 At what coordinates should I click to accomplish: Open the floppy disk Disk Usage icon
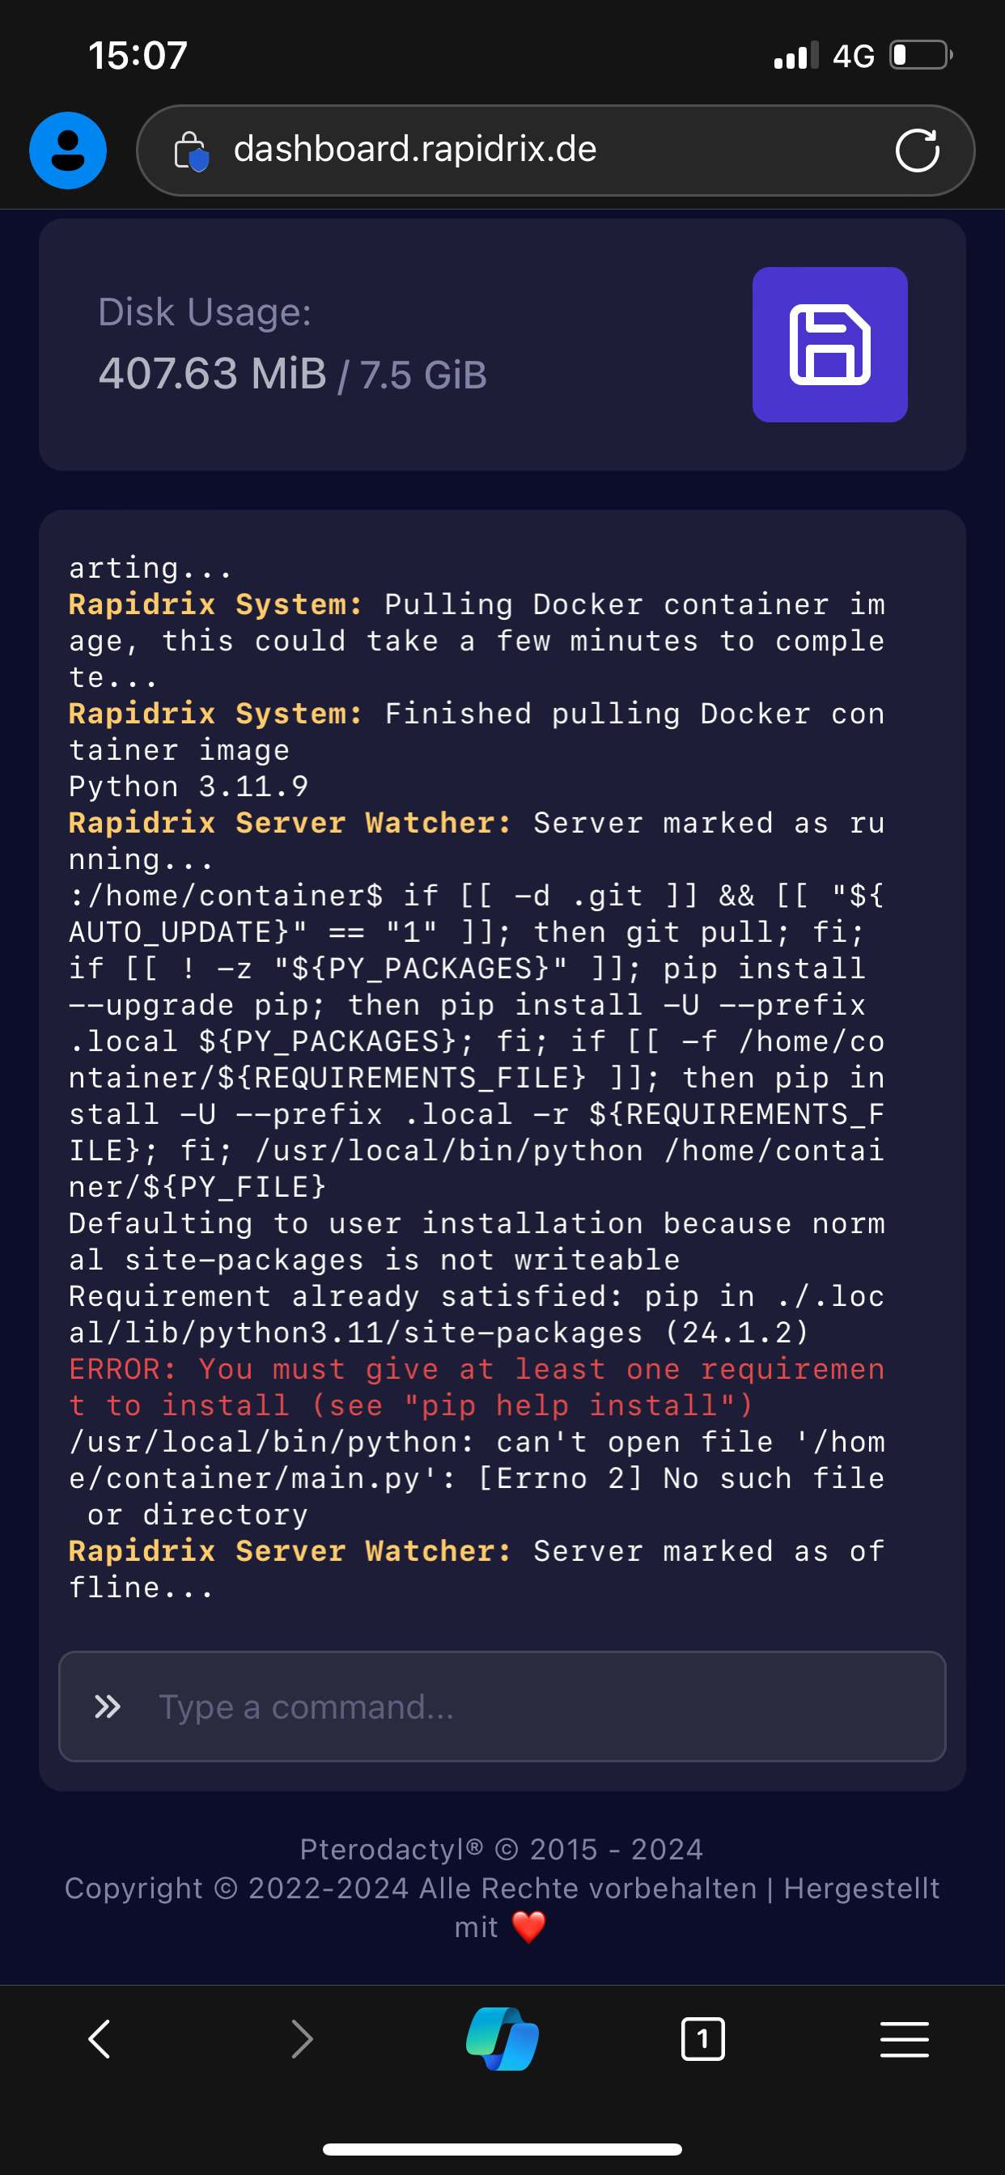coord(829,345)
